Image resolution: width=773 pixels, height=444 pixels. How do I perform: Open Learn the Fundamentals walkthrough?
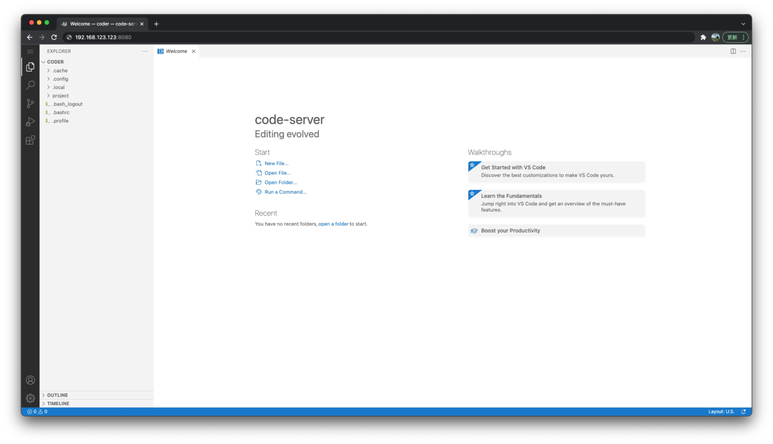click(x=557, y=203)
